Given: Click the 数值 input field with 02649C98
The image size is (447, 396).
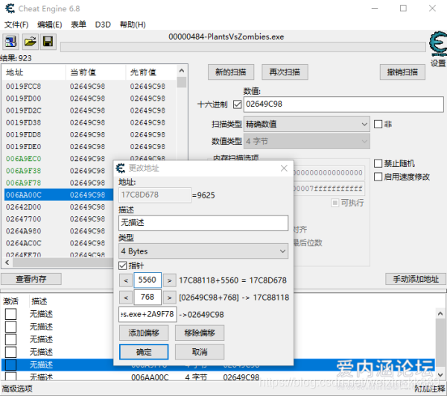Looking at the screenshot, I should coord(343,104).
